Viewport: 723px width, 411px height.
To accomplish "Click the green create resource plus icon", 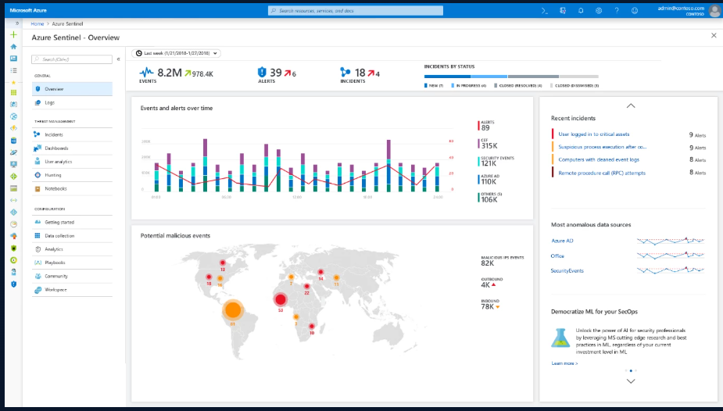I will [13, 35].
